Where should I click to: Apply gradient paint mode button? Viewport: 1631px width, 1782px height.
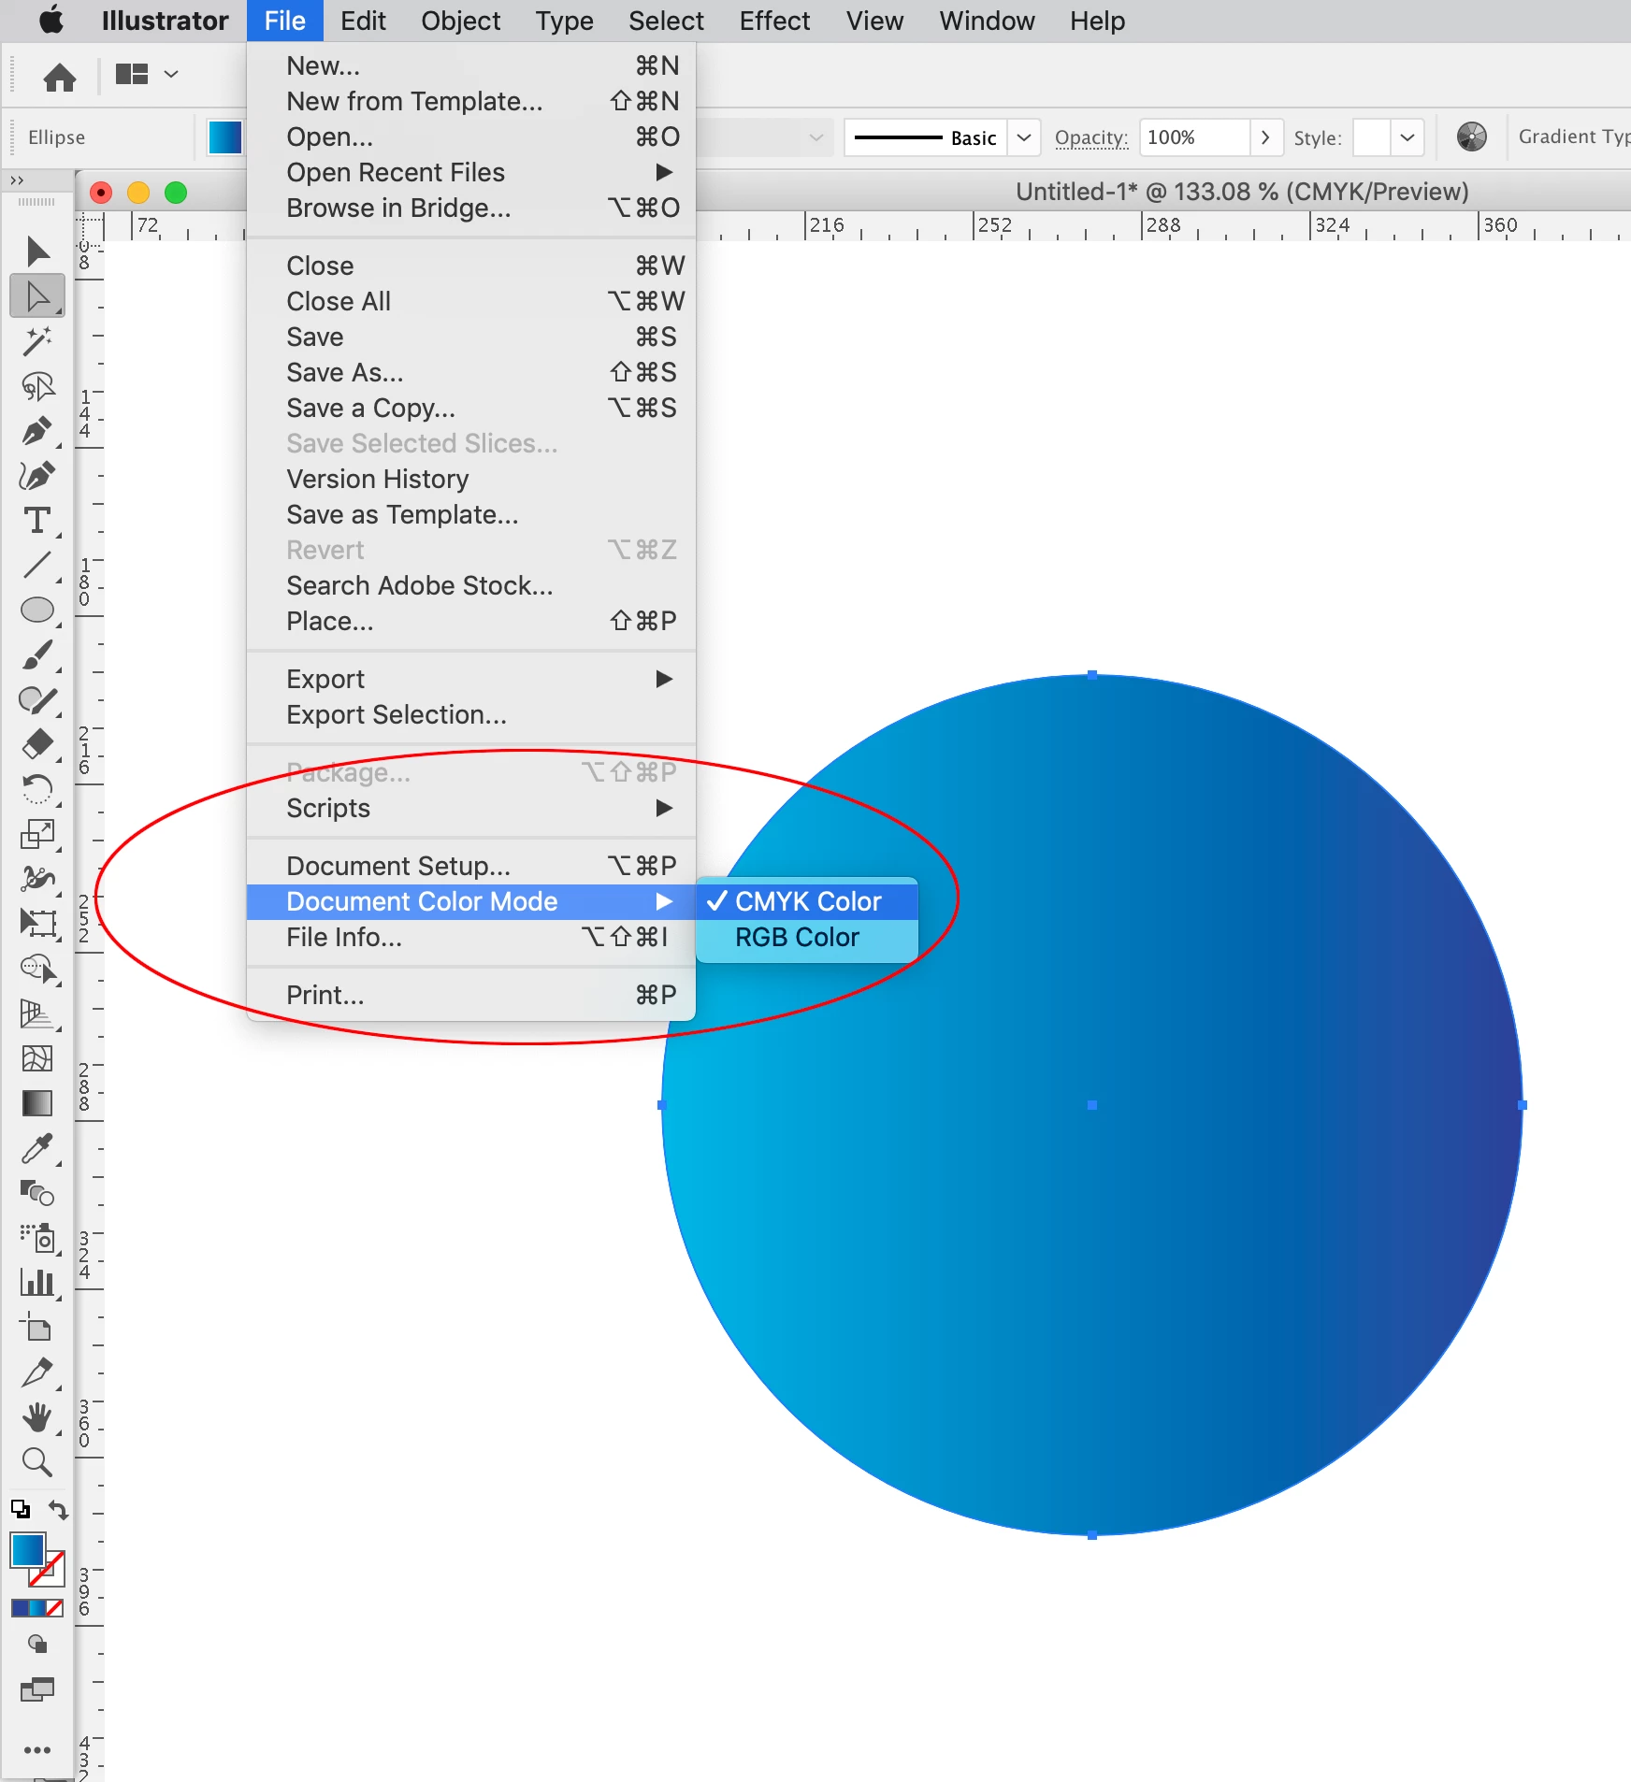click(x=37, y=1608)
